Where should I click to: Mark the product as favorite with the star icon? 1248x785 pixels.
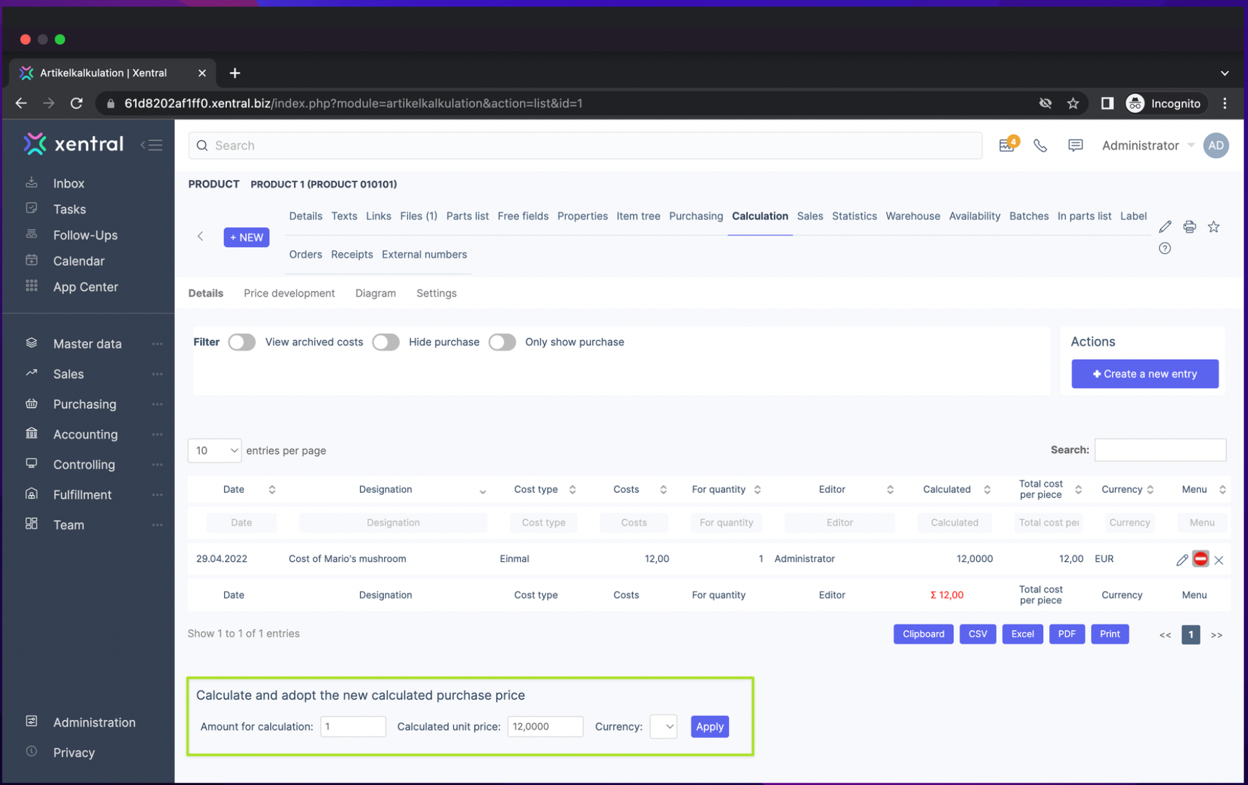(1213, 226)
